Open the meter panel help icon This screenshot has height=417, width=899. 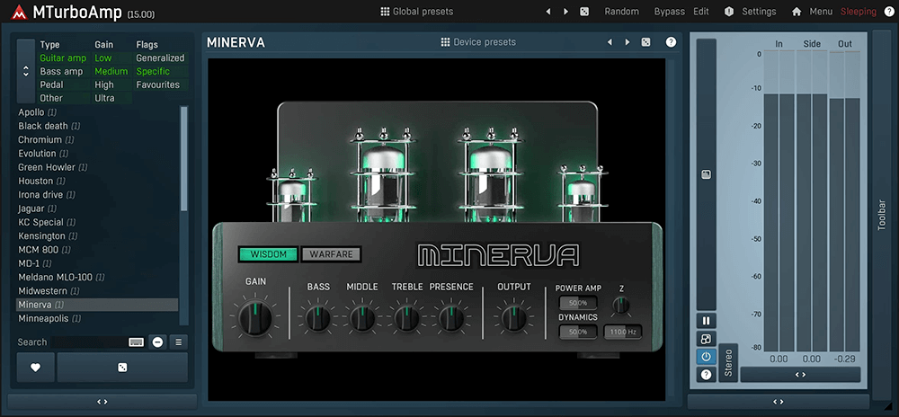pos(706,375)
